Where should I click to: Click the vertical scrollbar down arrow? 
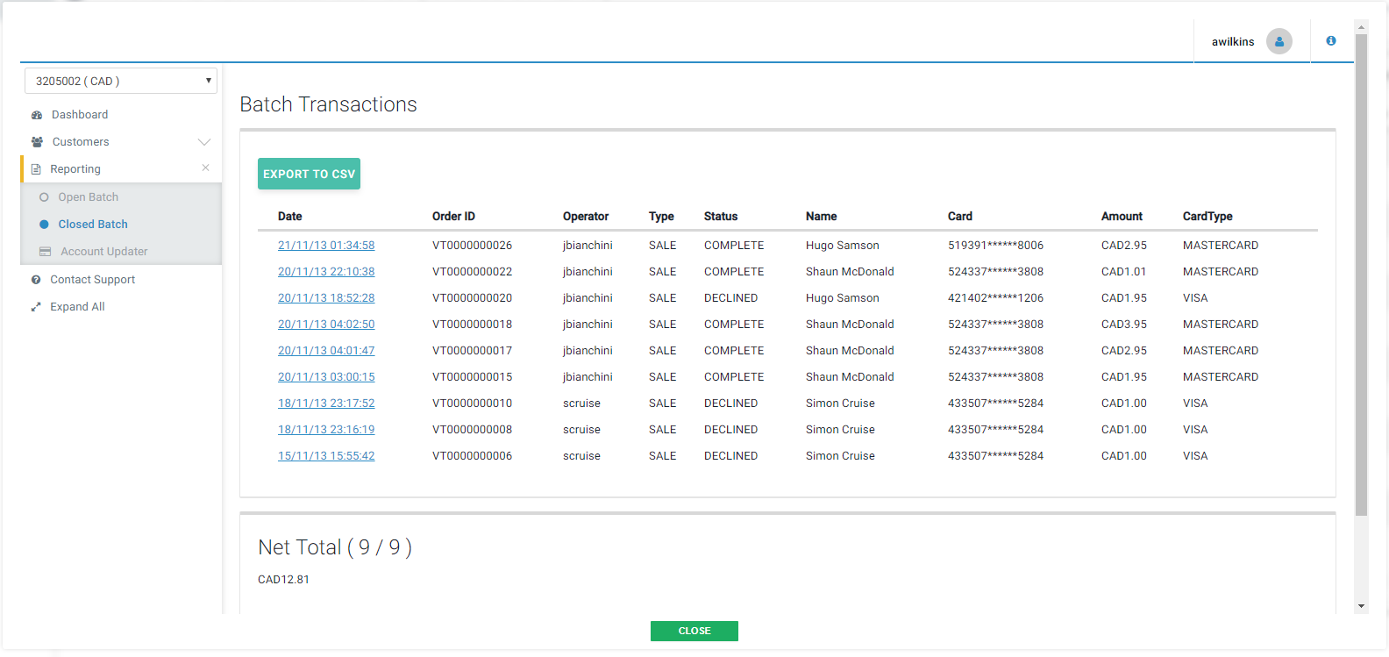point(1361,606)
